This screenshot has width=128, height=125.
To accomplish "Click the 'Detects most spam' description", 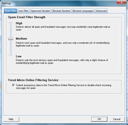I will [x=63, y=44].
